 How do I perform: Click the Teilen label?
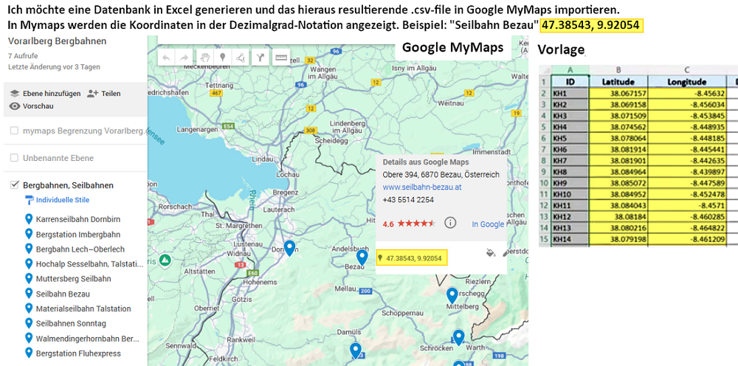(x=111, y=94)
